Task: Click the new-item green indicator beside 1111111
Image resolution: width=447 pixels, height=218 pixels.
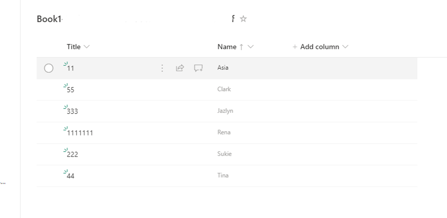Action: pyautogui.click(x=66, y=128)
